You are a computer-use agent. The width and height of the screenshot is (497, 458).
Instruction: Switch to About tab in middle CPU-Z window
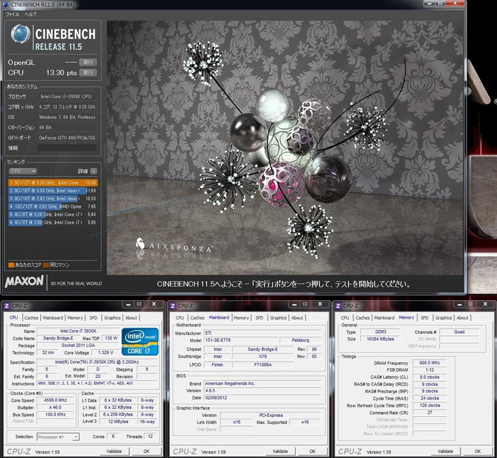point(298,318)
